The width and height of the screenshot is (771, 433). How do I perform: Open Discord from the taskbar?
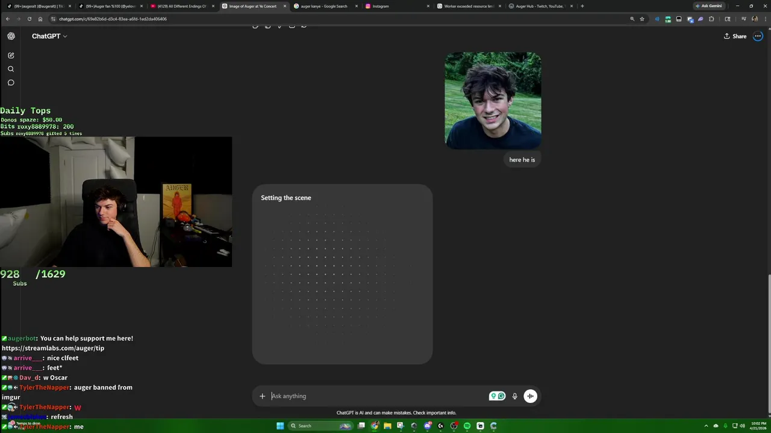pyautogui.click(x=428, y=426)
